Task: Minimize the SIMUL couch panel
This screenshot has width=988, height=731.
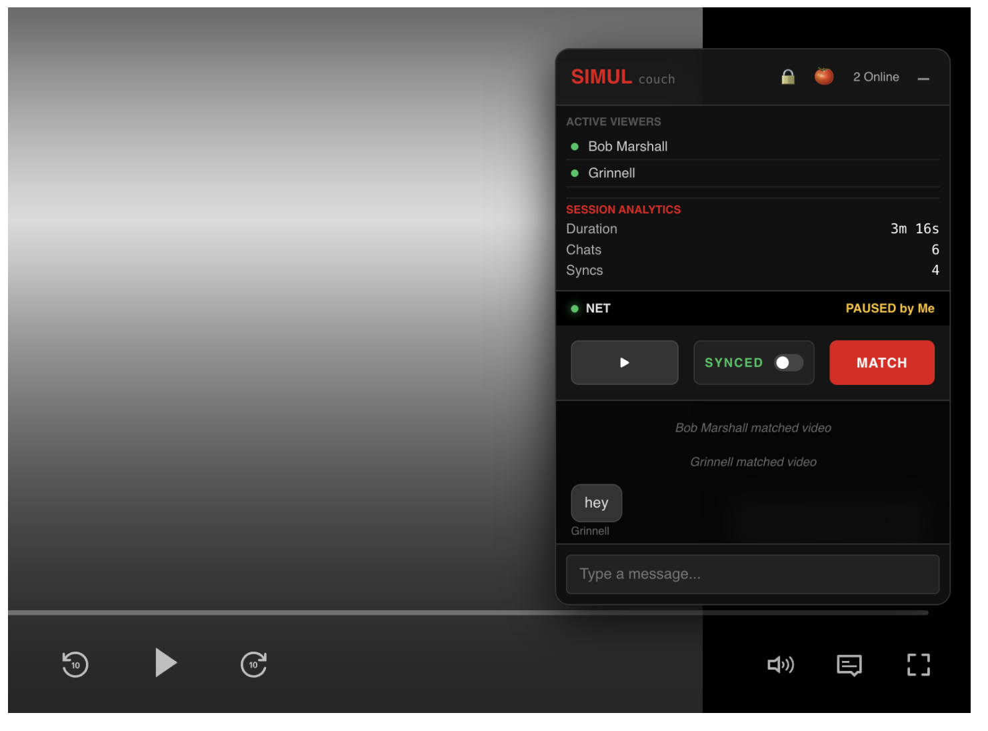Action: pyautogui.click(x=923, y=79)
